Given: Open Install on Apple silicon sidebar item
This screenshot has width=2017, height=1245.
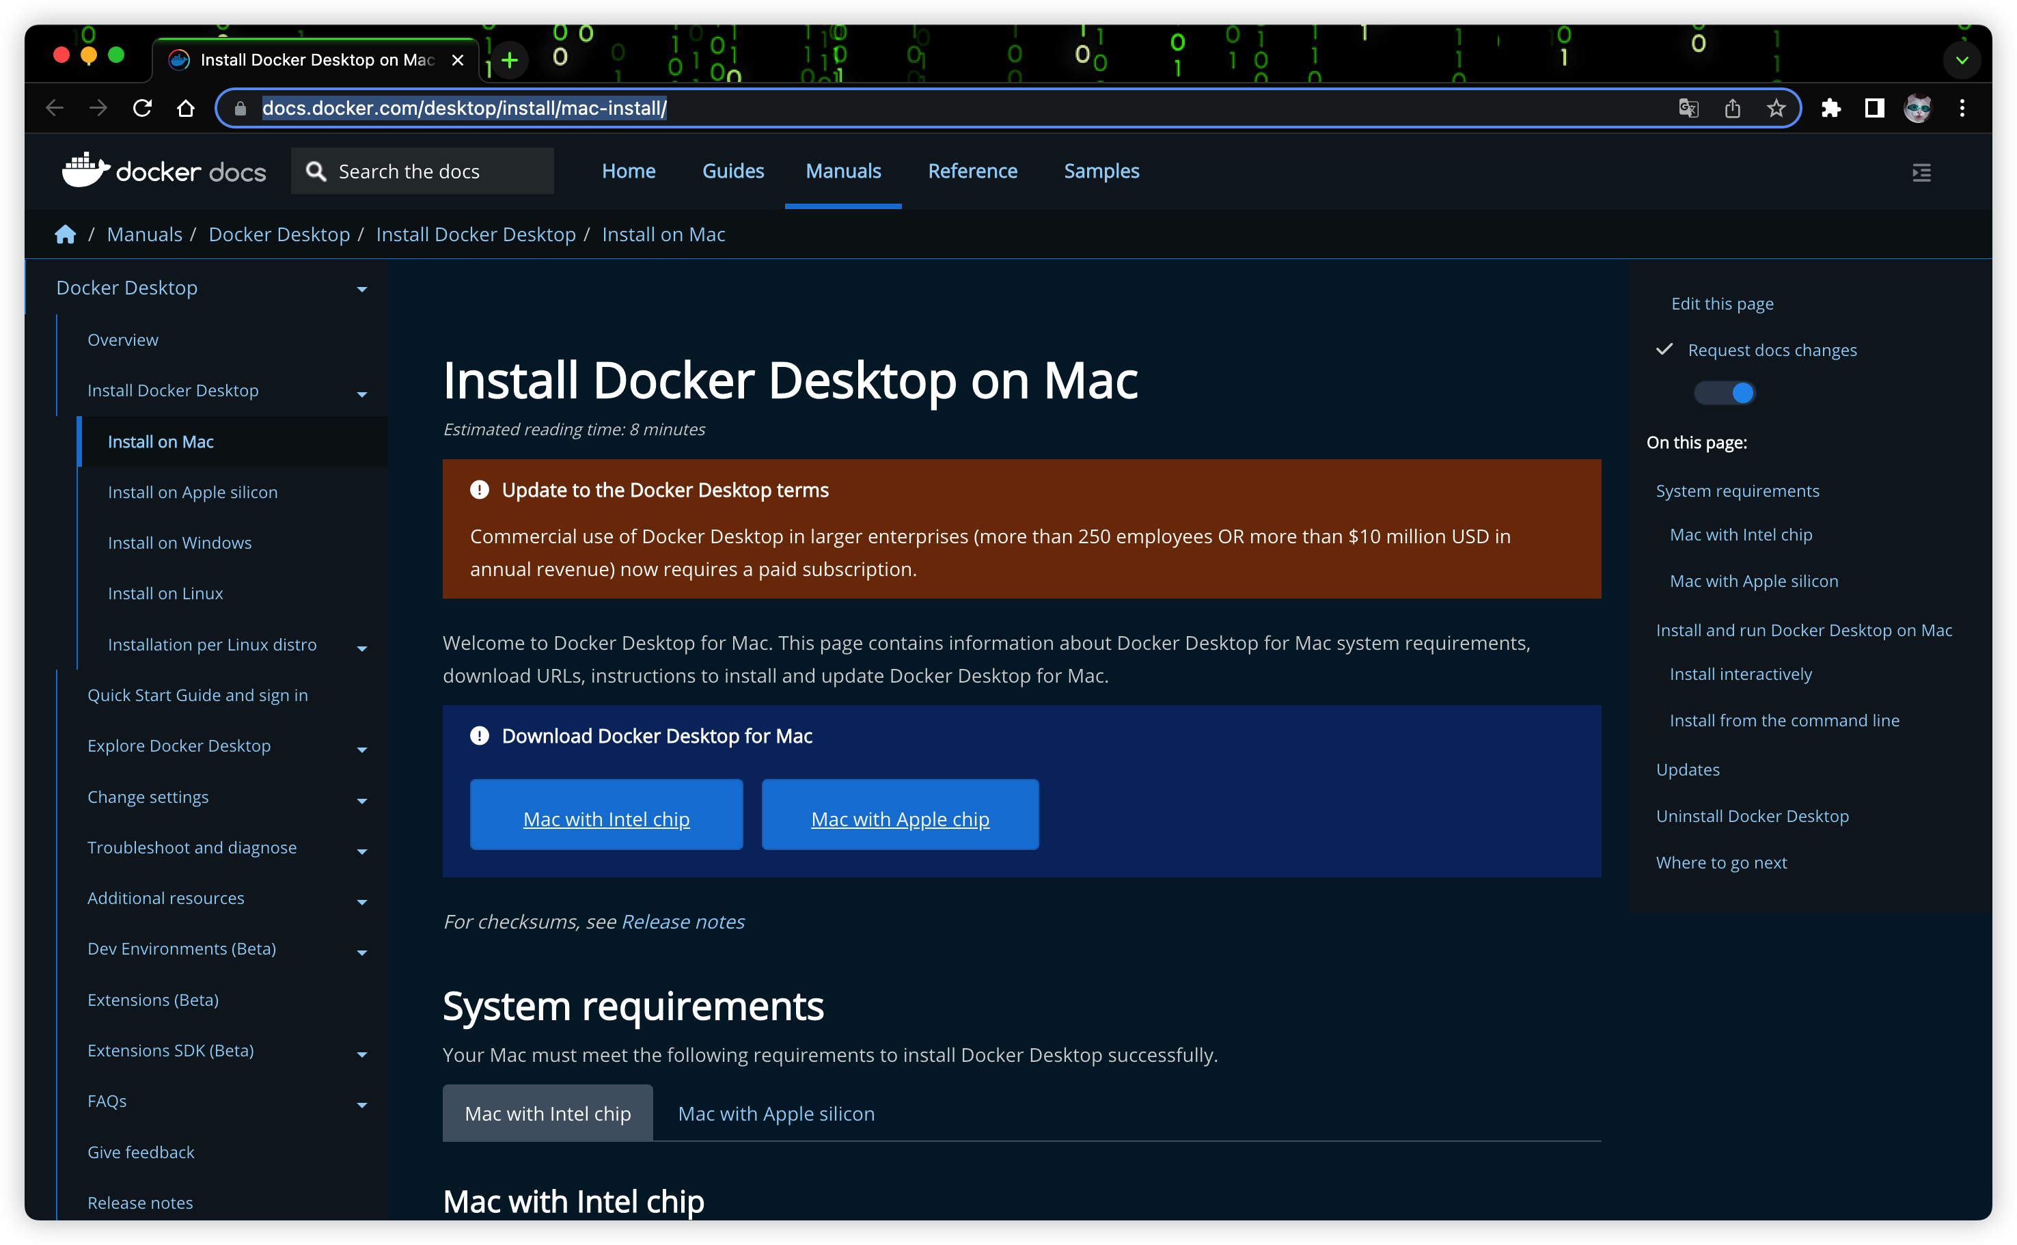Looking at the screenshot, I should pos(193,491).
